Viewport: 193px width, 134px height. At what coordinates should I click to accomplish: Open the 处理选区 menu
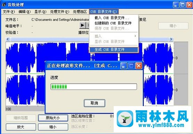(80, 12)
